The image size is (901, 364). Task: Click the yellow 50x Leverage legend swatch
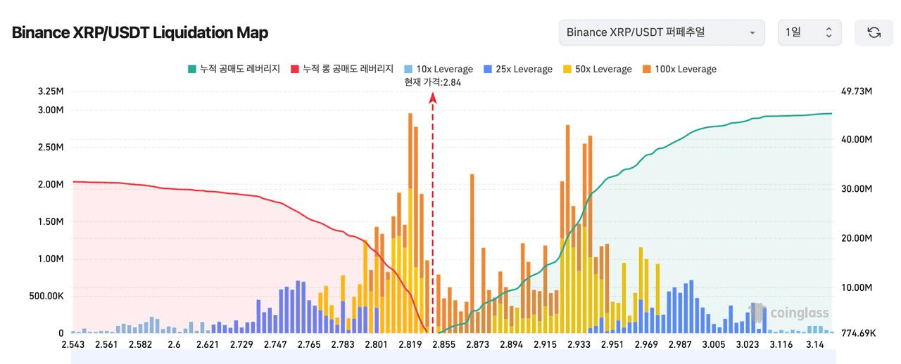pos(567,69)
